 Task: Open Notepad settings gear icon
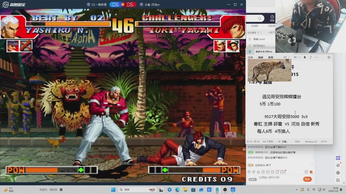coord(329,57)
